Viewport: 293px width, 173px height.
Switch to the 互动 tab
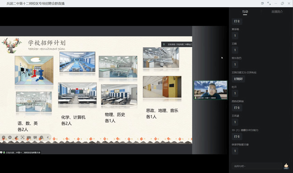(245, 12)
